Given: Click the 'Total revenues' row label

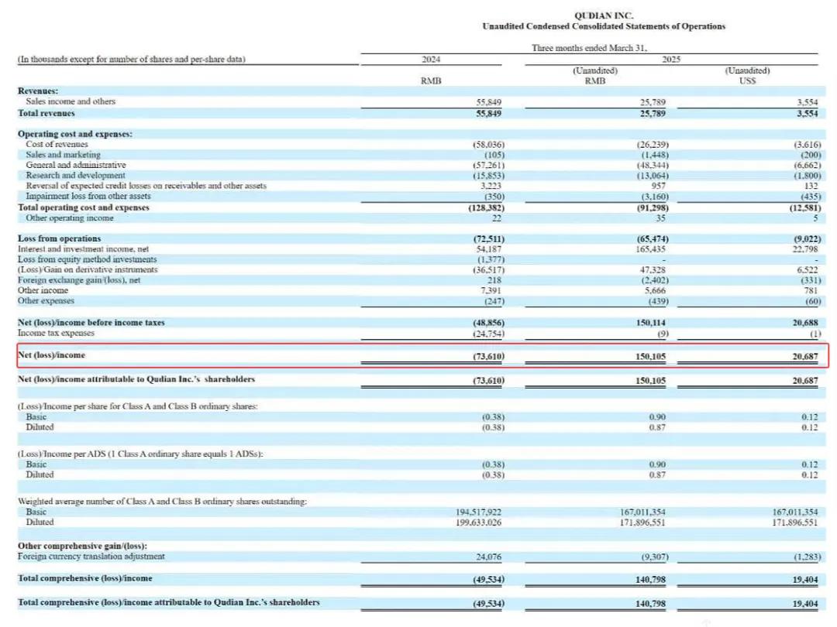Looking at the screenshot, I should (46, 113).
